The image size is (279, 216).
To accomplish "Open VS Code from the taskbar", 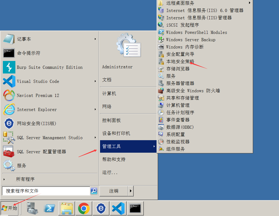I will (x=118, y=208).
